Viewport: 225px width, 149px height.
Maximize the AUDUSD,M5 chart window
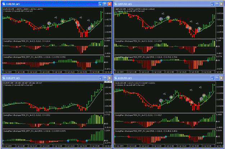(x=217, y=78)
